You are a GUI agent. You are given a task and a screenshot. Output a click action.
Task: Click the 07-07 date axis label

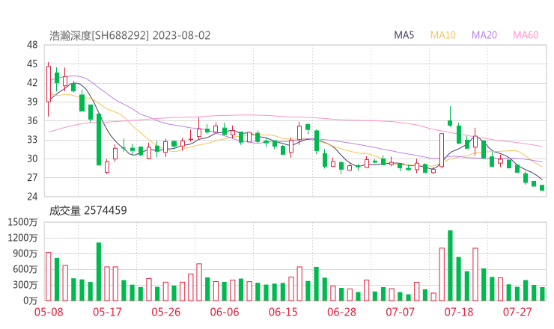pyautogui.click(x=400, y=312)
